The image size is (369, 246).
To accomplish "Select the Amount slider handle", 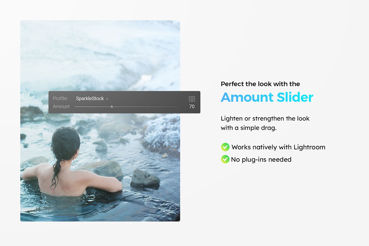I will tap(112, 106).
